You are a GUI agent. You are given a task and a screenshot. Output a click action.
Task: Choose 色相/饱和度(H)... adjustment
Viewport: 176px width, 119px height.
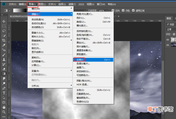pos(93,35)
